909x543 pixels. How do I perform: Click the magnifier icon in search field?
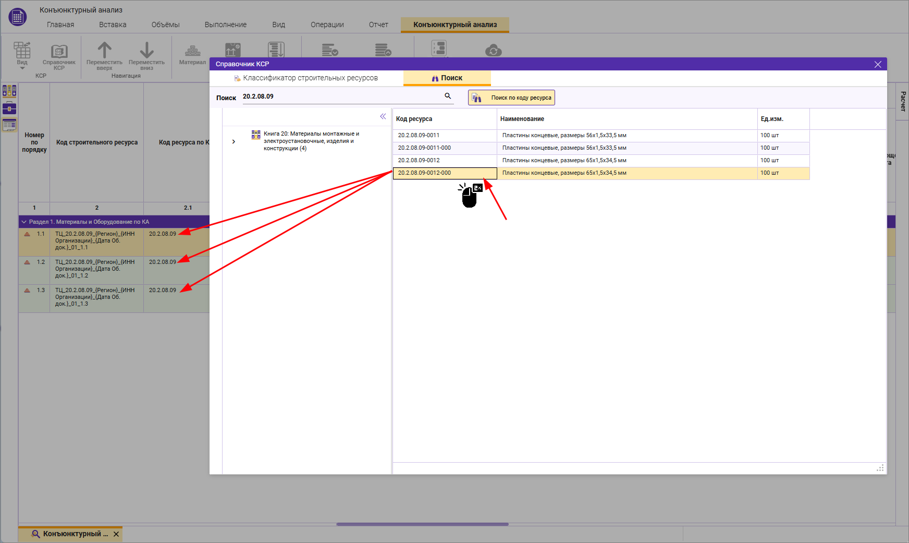click(x=448, y=96)
